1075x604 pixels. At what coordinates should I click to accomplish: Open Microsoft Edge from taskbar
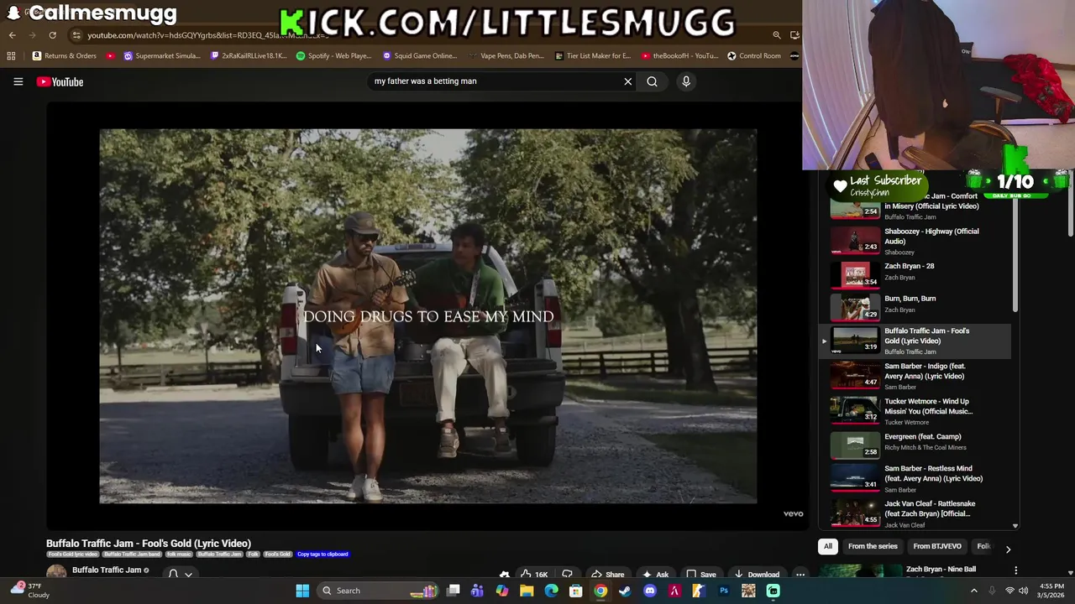pos(551,591)
